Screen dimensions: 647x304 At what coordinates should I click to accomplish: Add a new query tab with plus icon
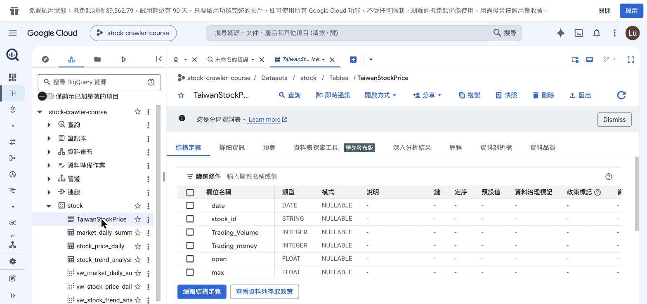click(353, 59)
